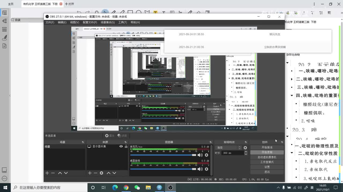Add a new scene with plus icon
Image resolution: width=343 pixels, height=192 pixels.
pos(47,173)
